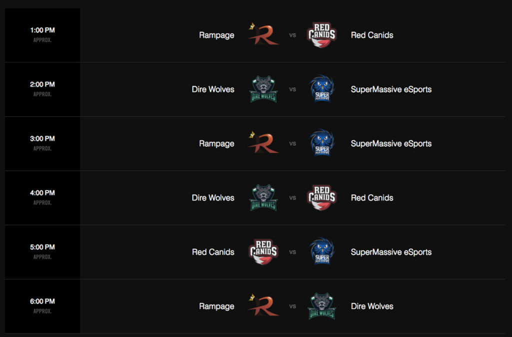Screen dimensions: 512x337
Task: Click Dire Wolves logo in 4:00 PM match
Action: 263,197
